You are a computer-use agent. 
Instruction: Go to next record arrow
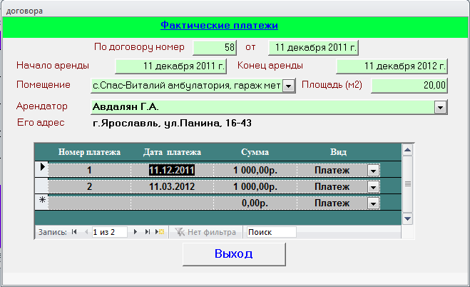136,232
